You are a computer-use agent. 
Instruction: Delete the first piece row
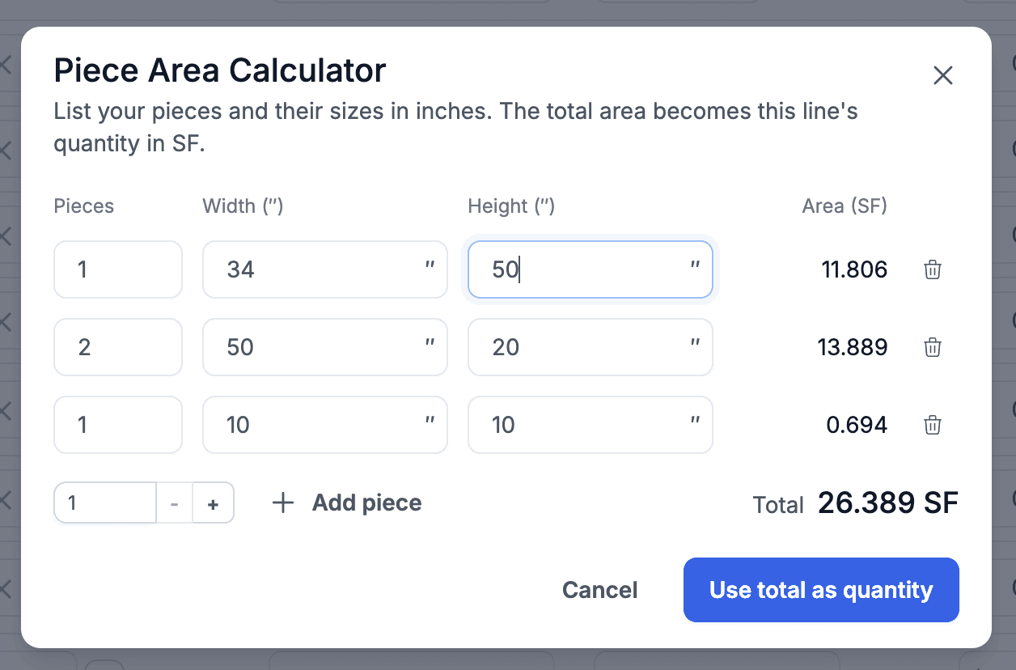[933, 269]
